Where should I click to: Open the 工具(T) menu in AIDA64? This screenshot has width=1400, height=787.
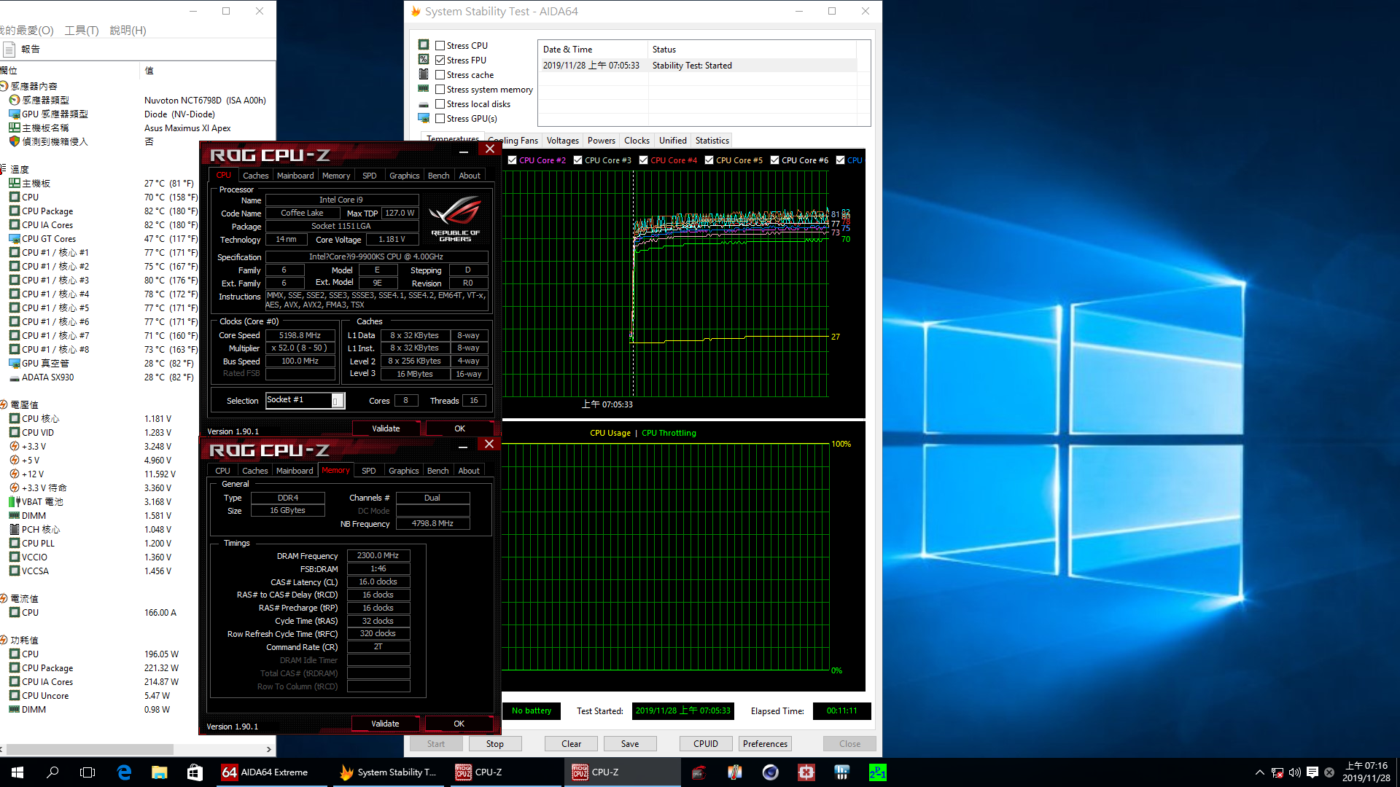click(x=82, y=30)
